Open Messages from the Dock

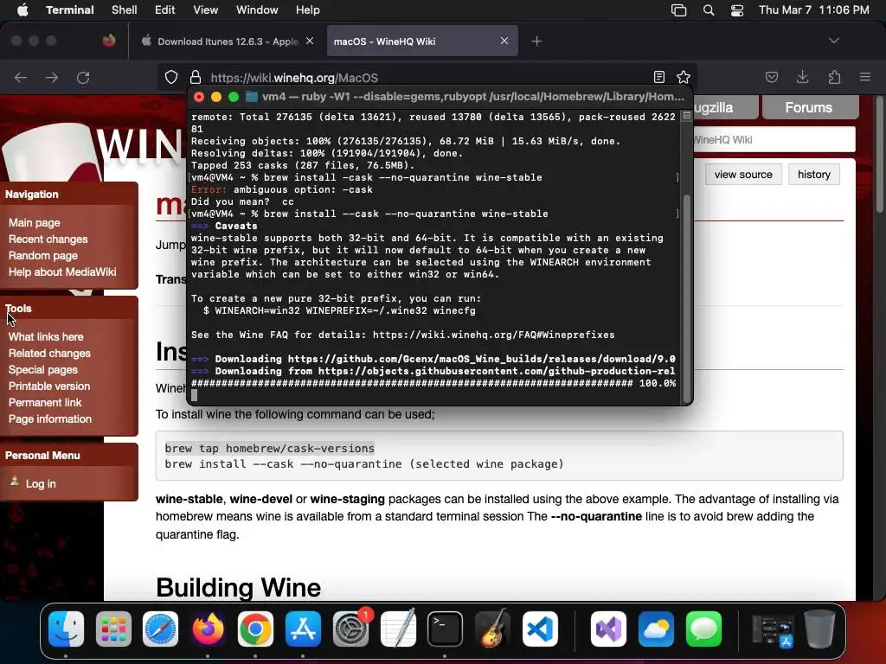(703, 629)
